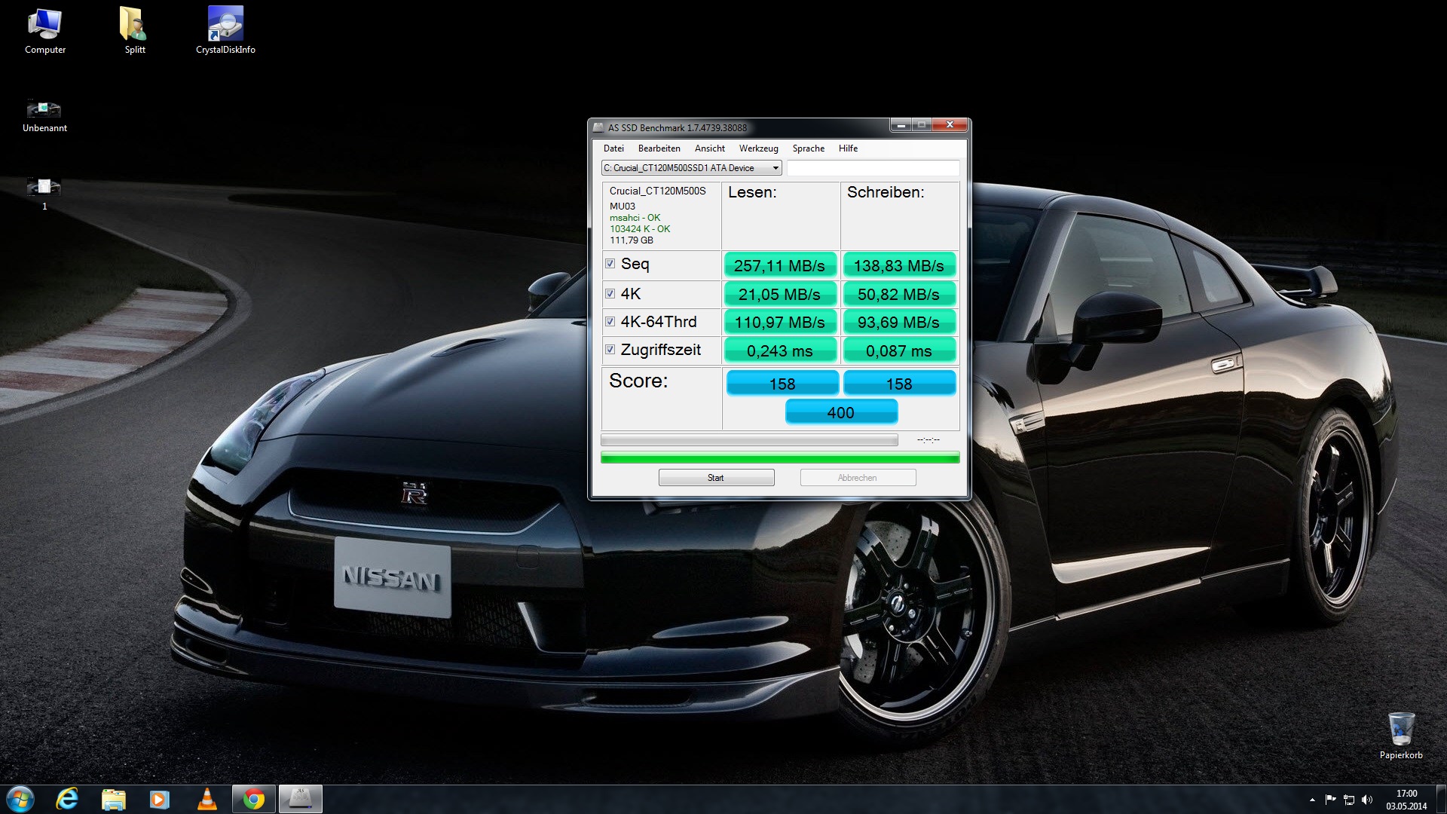This screenshot has height=814, width=1447.
Task: Open the Crucial drive selection dropdown
Action: tap(691, 168)
